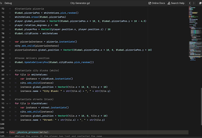
Task: Open Search Help
Action: 176,3
